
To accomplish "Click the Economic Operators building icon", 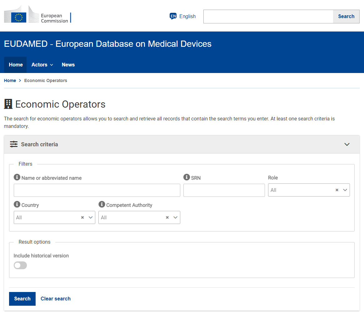I will (8, 104).
